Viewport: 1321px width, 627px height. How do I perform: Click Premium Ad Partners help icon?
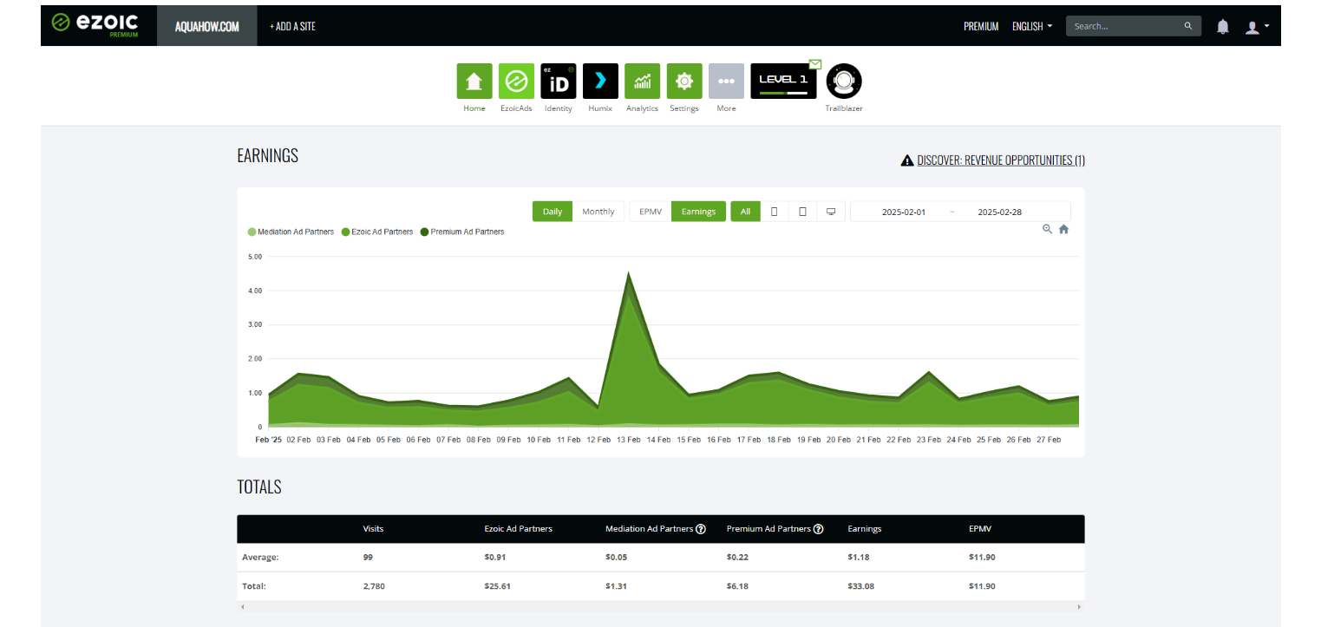point(818,529)
